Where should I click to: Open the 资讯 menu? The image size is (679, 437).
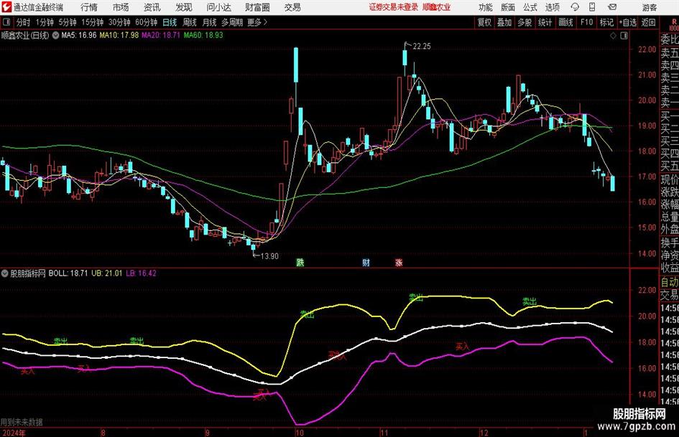click(x=152, y=7)
